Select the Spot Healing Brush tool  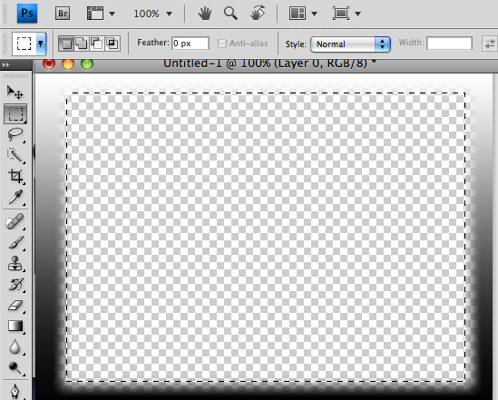[15, 221]
